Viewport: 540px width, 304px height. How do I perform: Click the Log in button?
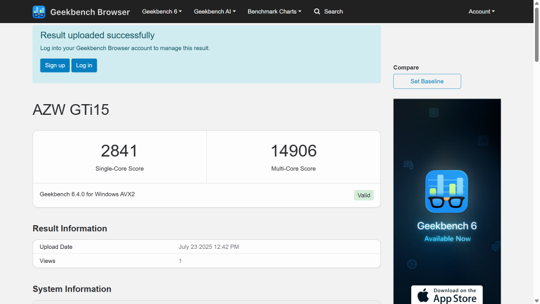(84, 65)
